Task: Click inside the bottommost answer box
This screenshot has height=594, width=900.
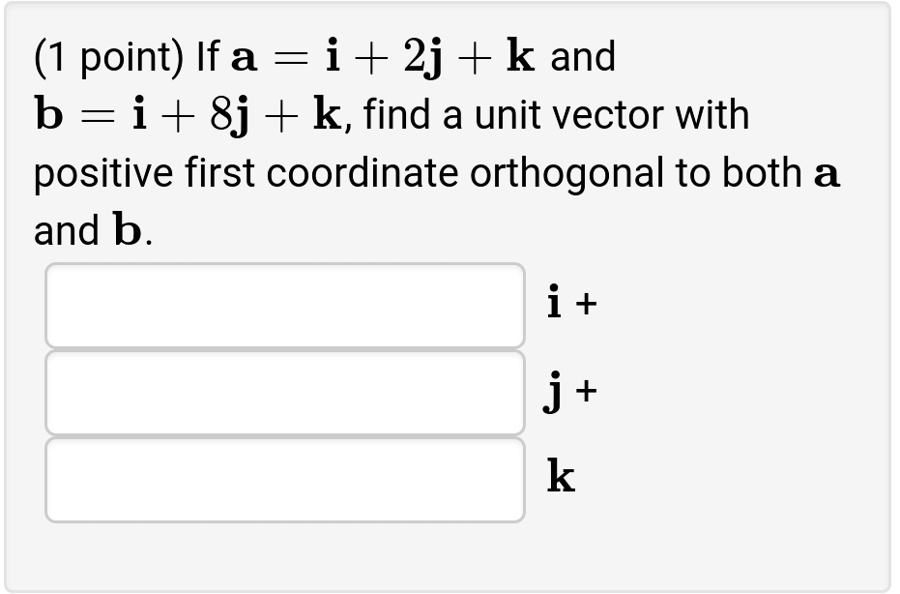Action: tap(284, 479)
